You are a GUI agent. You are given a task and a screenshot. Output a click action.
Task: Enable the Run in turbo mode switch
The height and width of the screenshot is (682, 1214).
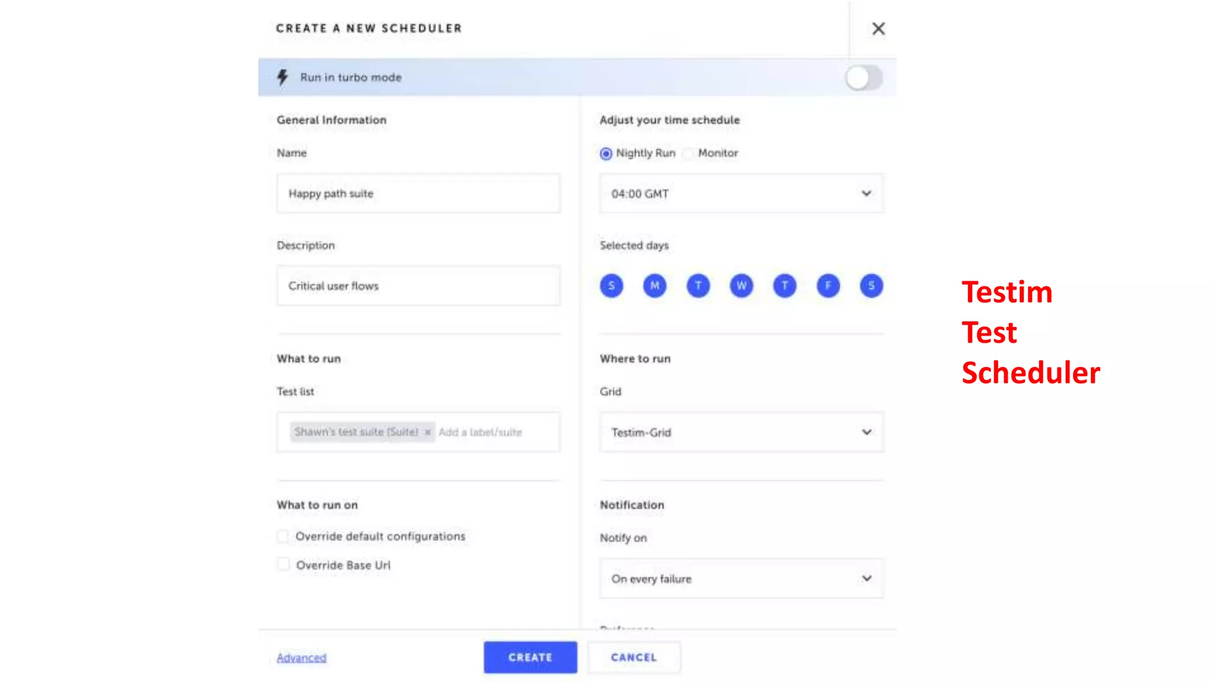point(864,78)
